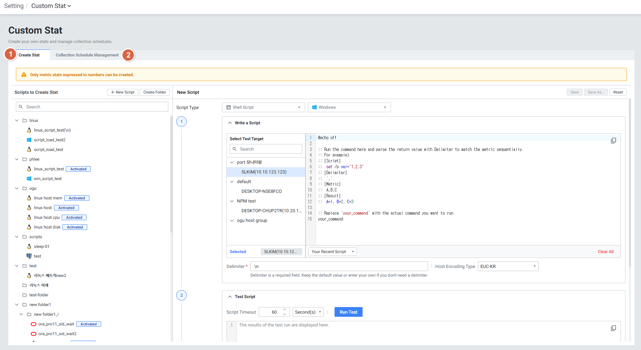
Task: Open the Host Encoding Type dropdown
Action: pos(508,267)
